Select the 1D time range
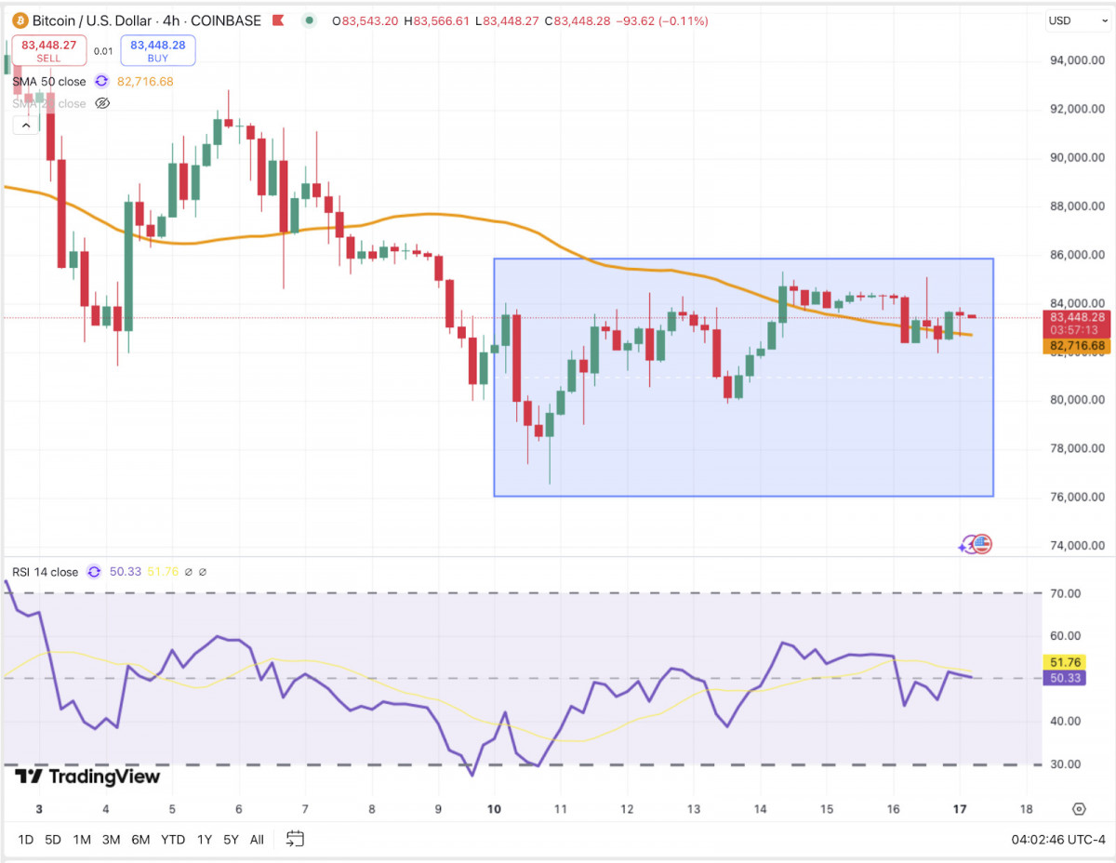The height and width of the screenshot is (863, 1116). click(x=25, y=840)
